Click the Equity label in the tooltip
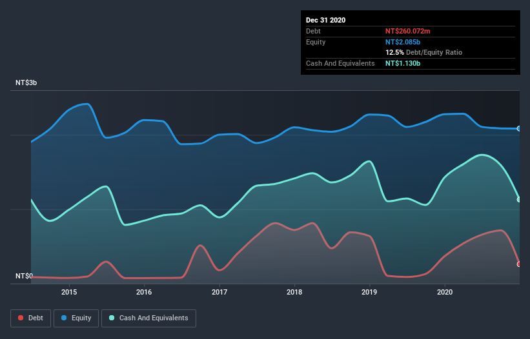This screenshot has height=339, width=530. pos(316,42)
